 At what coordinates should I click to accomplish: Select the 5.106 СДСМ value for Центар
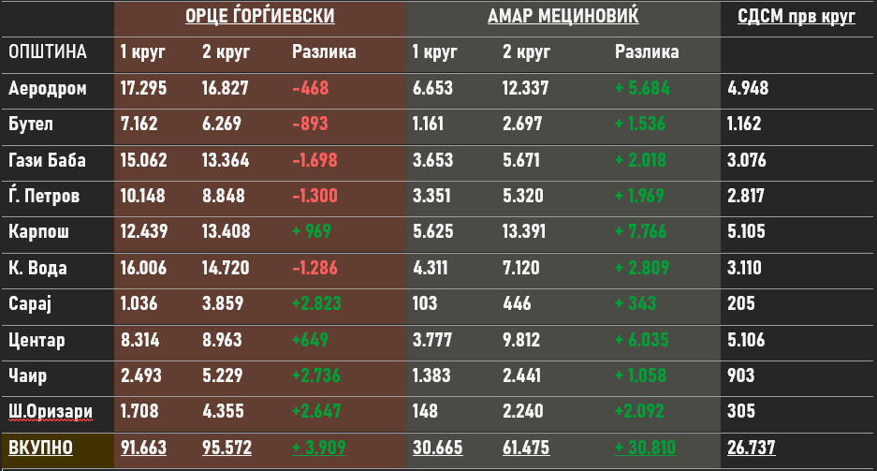click(x=745, y=340)
